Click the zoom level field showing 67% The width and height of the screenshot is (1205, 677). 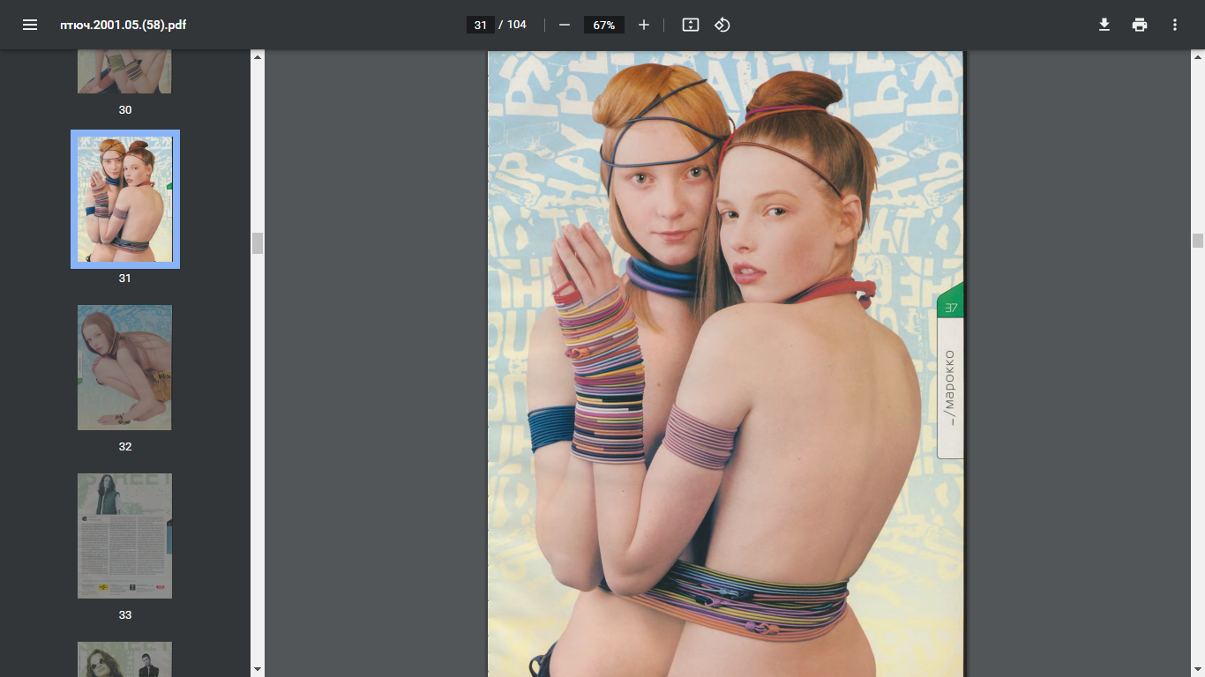(x=604, y=25)
